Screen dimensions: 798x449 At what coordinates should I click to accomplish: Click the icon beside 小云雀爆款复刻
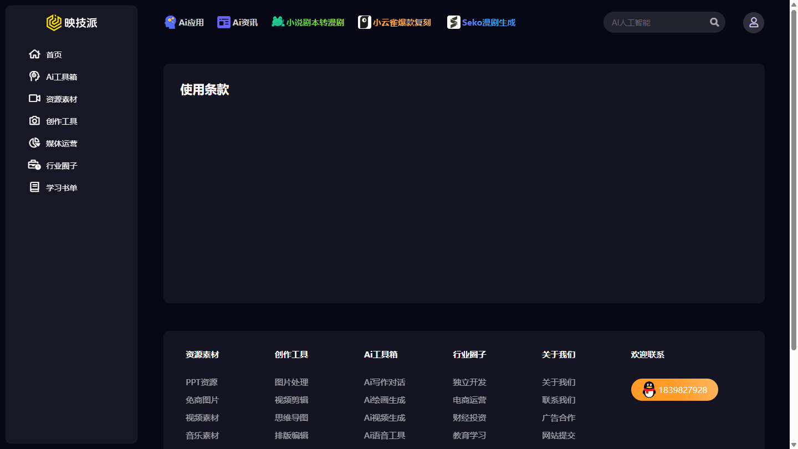tap(365, 22)
